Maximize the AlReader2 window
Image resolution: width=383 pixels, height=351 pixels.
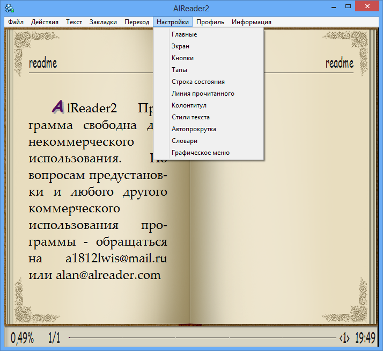(x=348, y=7)
